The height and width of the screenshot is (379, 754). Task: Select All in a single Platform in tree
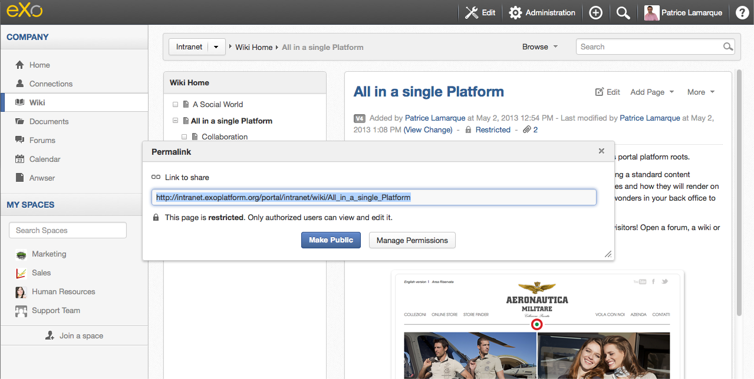[232, 121]
